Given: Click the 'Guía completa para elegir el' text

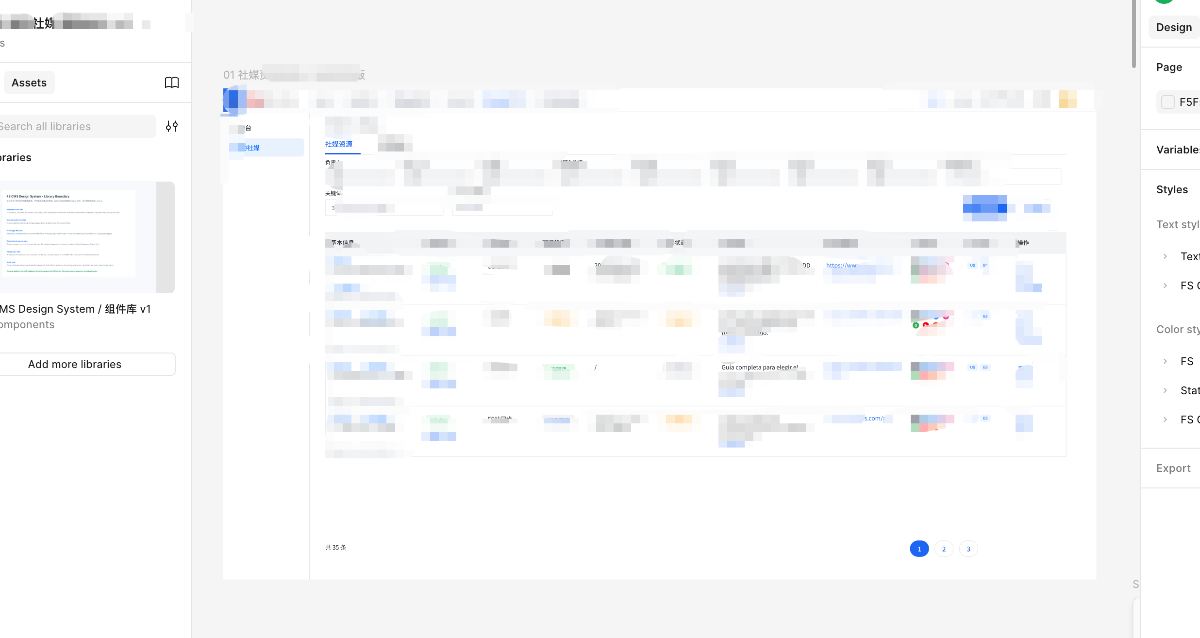Looking at the screenshot, I should point(759,368).
